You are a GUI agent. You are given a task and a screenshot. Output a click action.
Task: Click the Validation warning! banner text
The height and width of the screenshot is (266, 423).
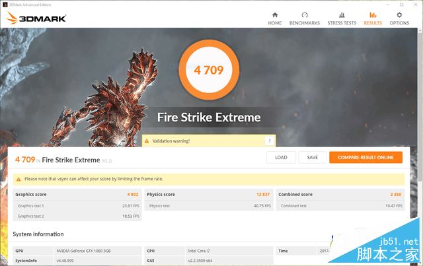click(171, 141)
